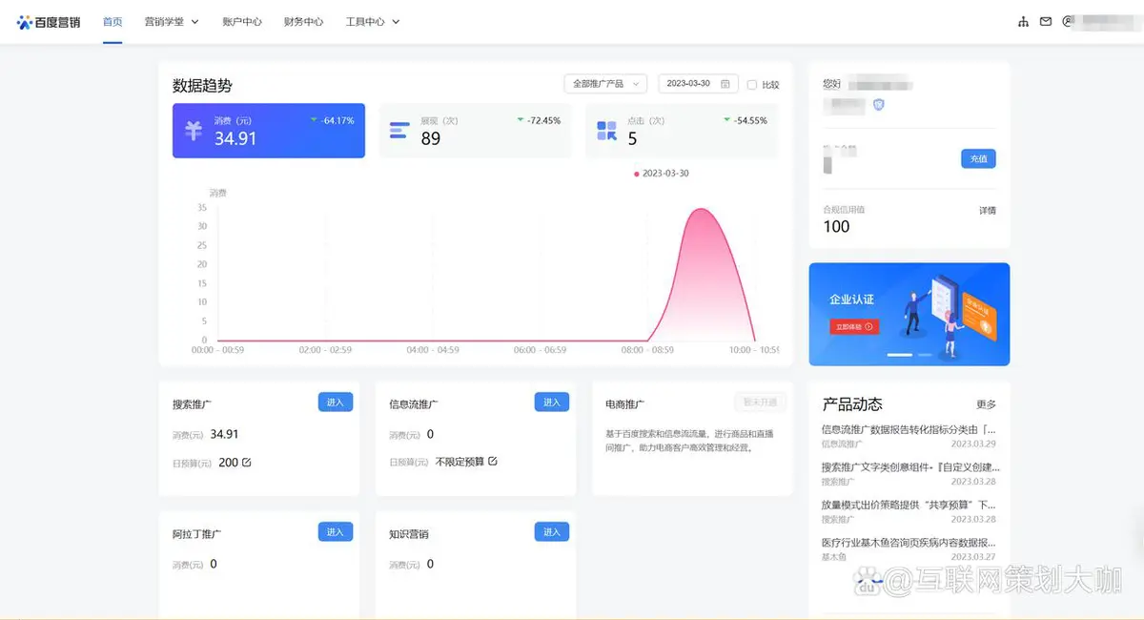Click the 企业认证 banner carousel indicator
The image size is (1144, 620).
pos(900,355)
